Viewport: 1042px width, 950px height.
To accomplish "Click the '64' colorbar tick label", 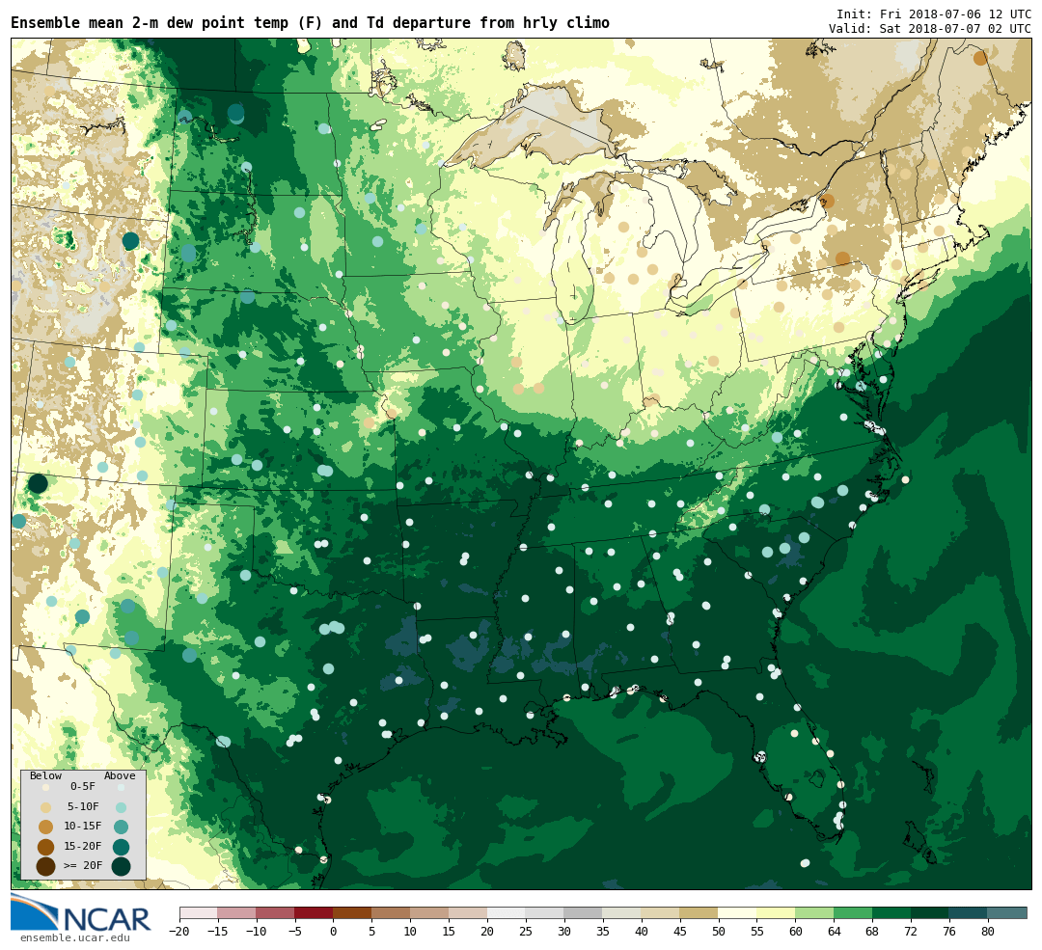I will (x=834, y=932).
